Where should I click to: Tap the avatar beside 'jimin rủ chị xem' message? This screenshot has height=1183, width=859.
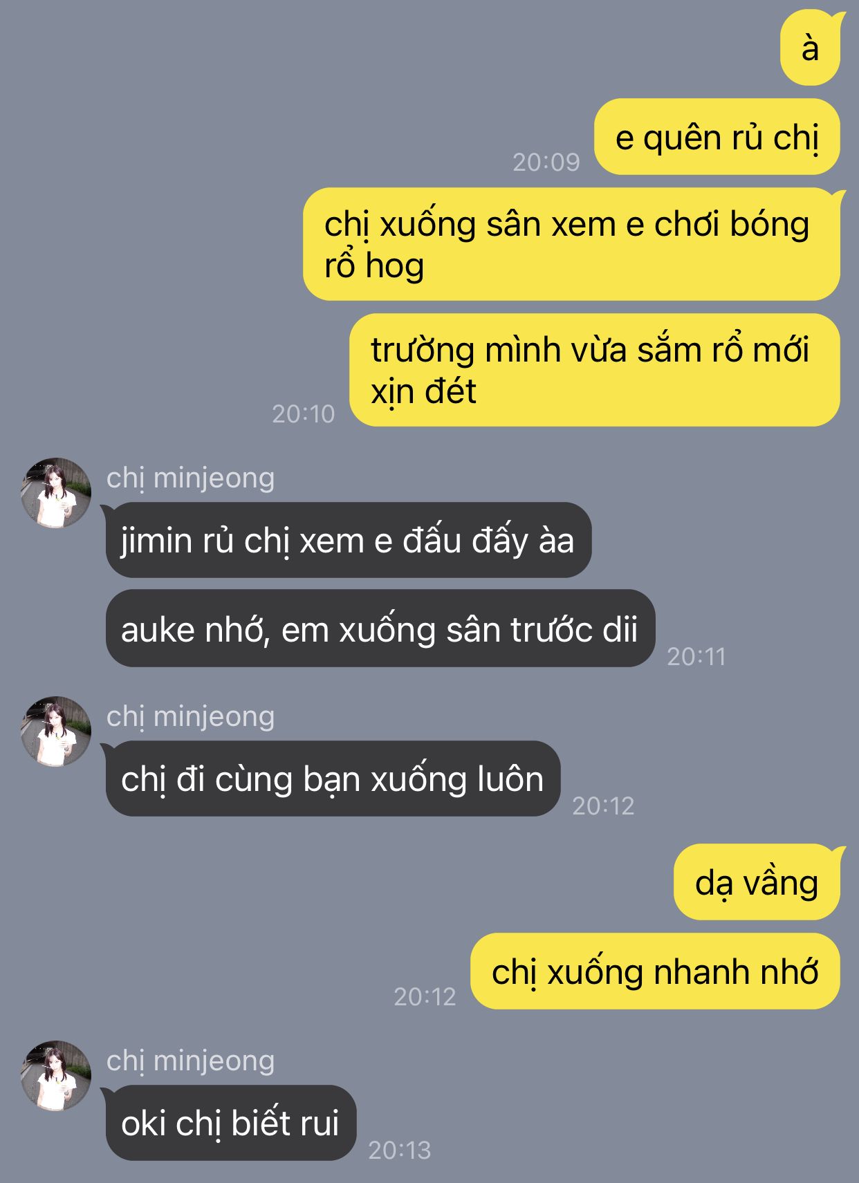(x=55, y=492)
